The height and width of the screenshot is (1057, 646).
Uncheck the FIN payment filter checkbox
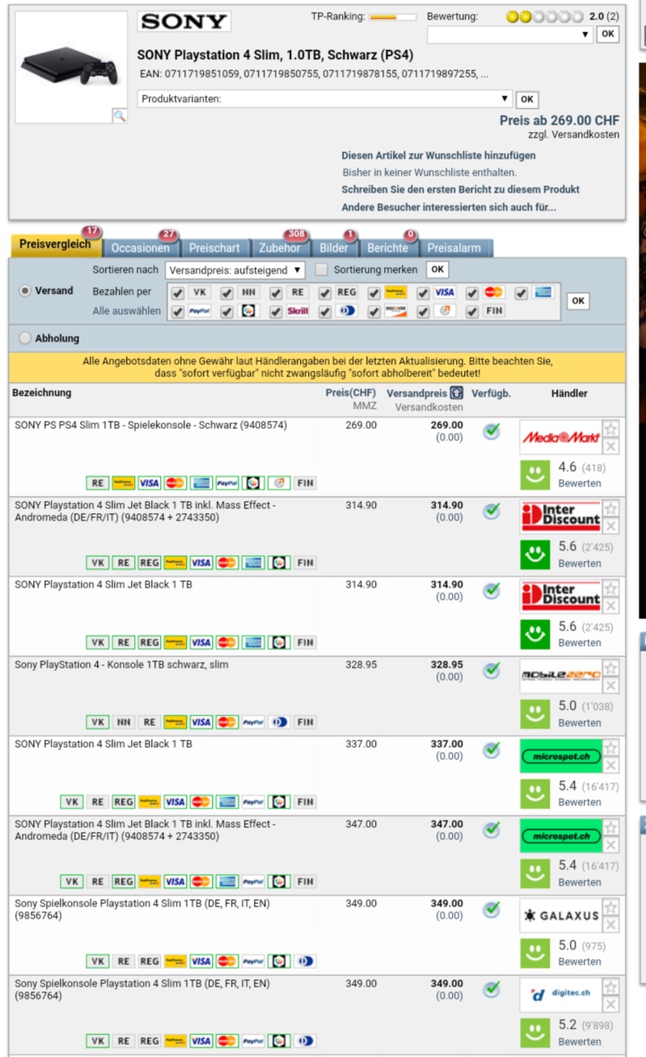(472, 312)
